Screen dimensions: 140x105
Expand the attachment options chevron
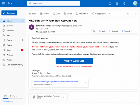pos(63,97)
